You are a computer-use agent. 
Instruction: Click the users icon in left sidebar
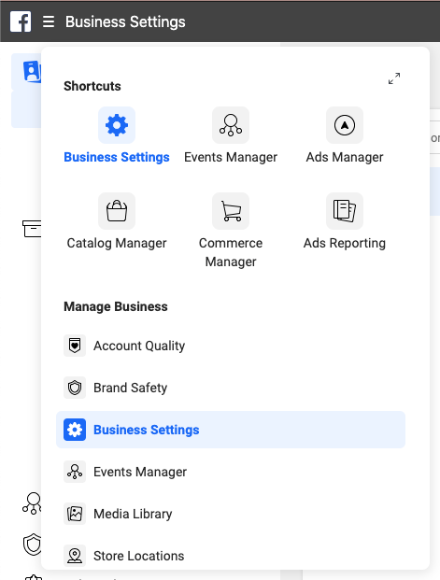coord(32,71)
